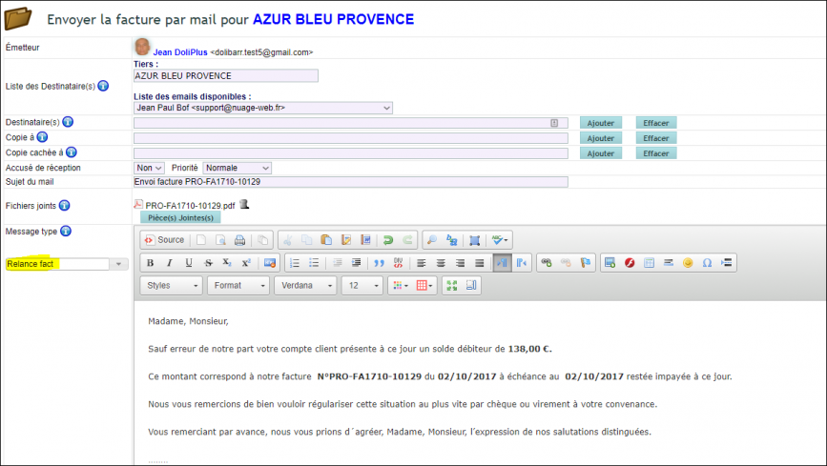Click the Block Quote icon
Viewport: 827px width, 466px height.
coord(379,262)
